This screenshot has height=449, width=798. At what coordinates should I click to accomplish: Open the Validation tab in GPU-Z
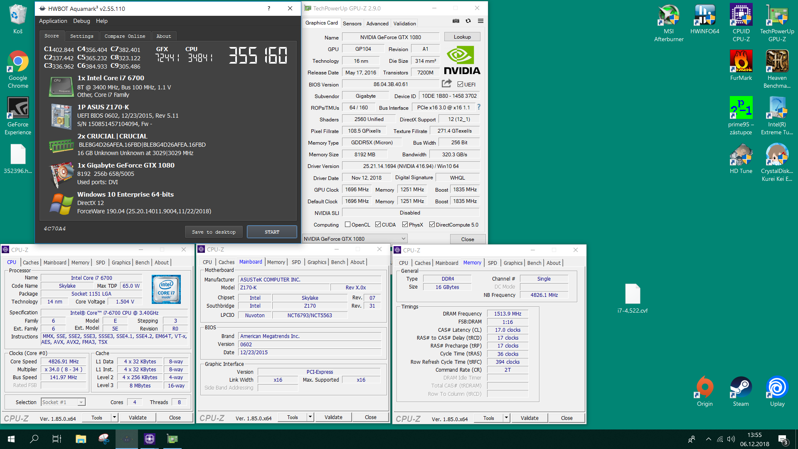pyautogui.click(x=404, y=24)
